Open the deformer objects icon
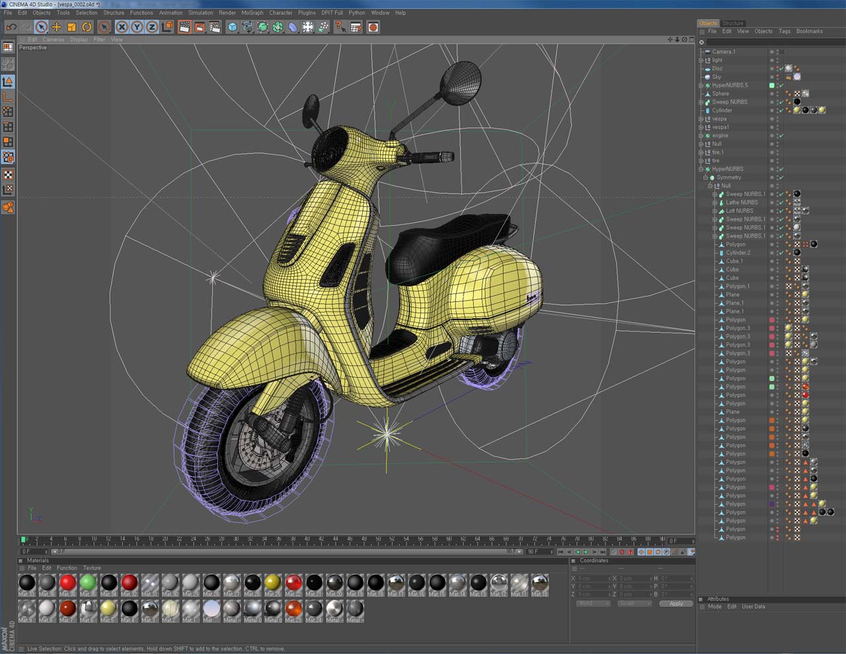This screenshot has height=654, width=846. point(293,27)
